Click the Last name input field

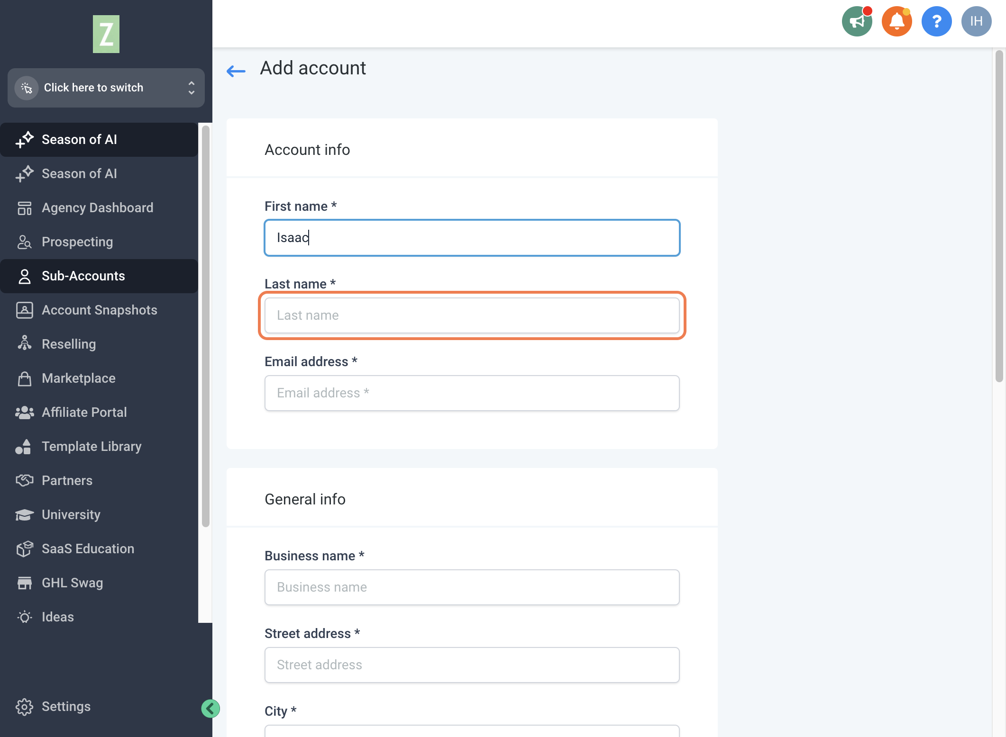[x=472, y=315]
